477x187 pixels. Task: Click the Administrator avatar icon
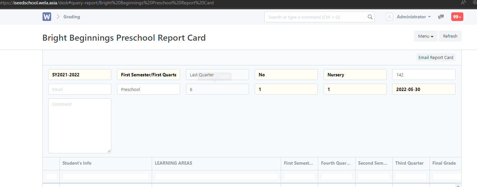[x=389, y=17]
